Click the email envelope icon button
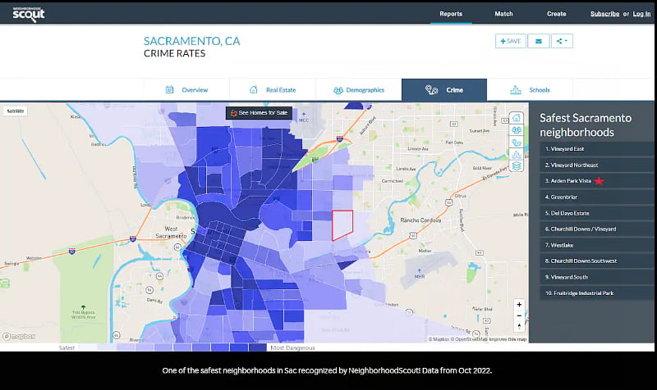 coord(539,41)
